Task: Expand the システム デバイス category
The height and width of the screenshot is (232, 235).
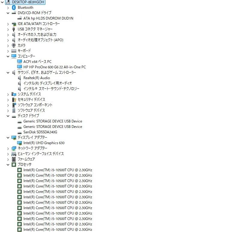Action: pos(8,94)
